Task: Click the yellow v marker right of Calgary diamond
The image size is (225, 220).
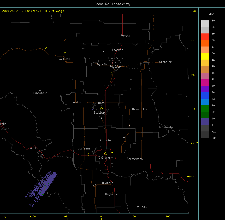Action: [112, 153]
